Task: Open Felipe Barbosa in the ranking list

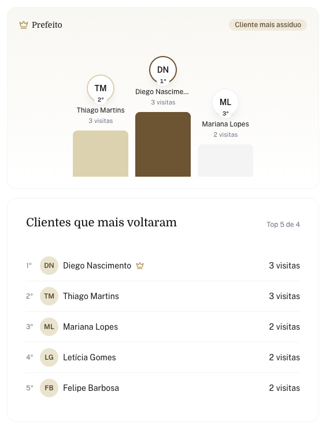Action: [163, 388]
